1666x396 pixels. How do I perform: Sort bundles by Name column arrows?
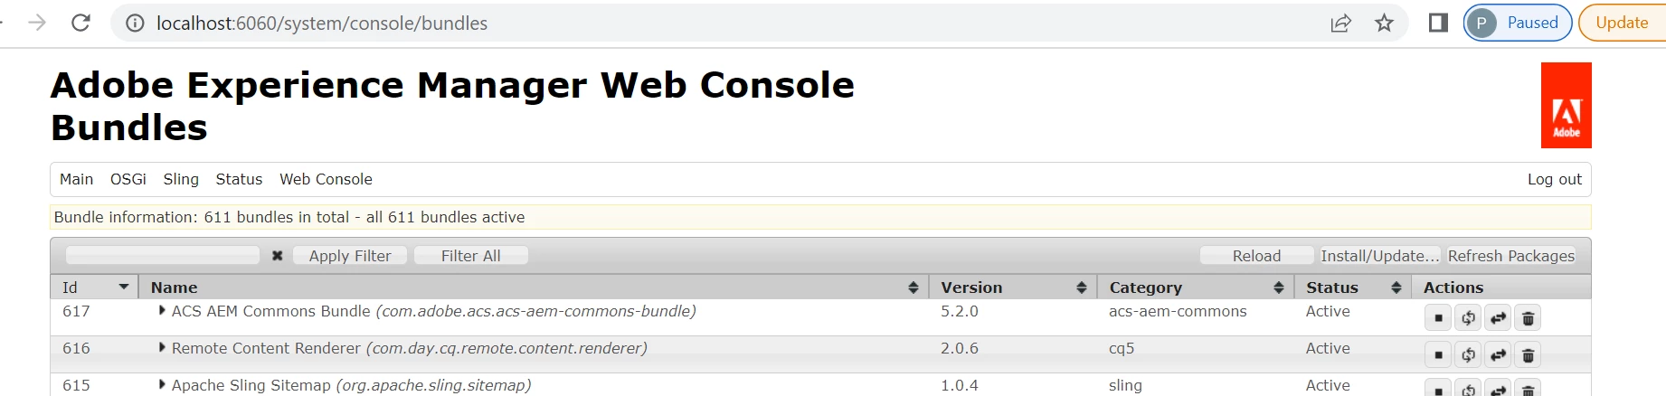913,287
